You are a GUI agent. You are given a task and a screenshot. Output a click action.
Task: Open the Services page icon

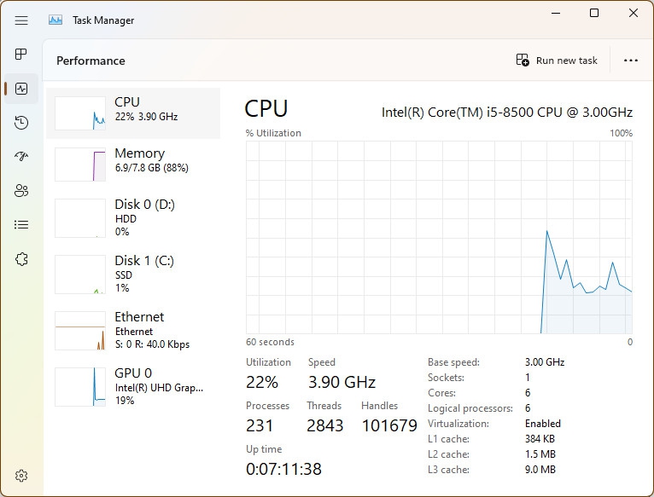pyautogui.click(x=21, y=259)
